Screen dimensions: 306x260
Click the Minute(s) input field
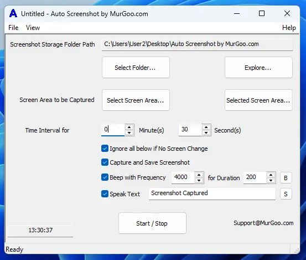click(x=113, y=130)
